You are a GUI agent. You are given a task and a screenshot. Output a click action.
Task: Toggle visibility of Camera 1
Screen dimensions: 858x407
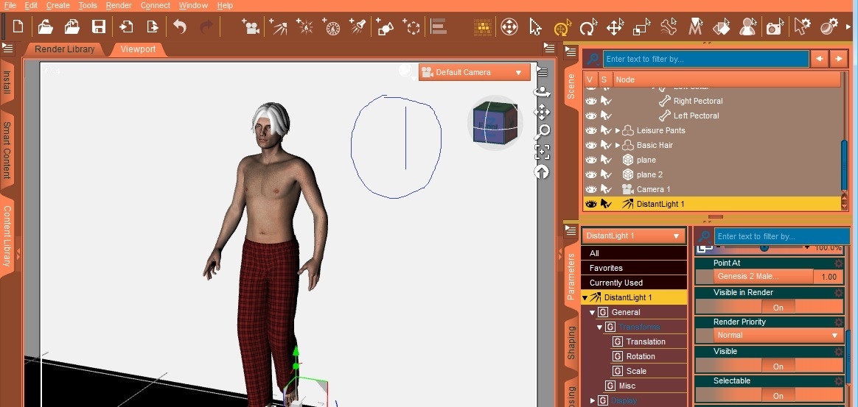tap(590, 189)
